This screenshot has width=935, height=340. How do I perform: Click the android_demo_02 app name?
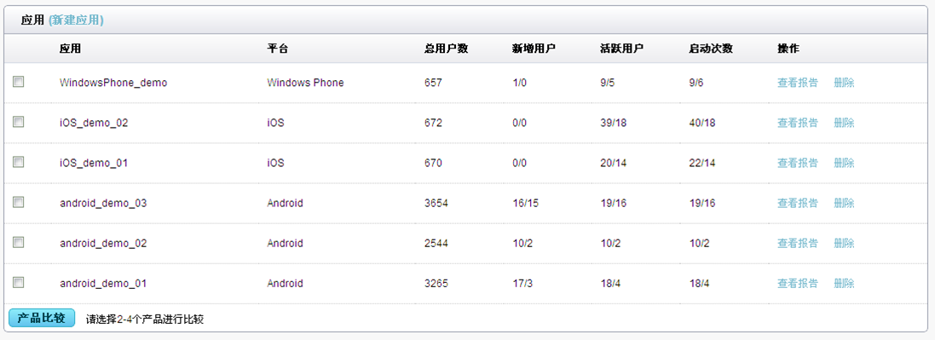(x=103, y=244)
